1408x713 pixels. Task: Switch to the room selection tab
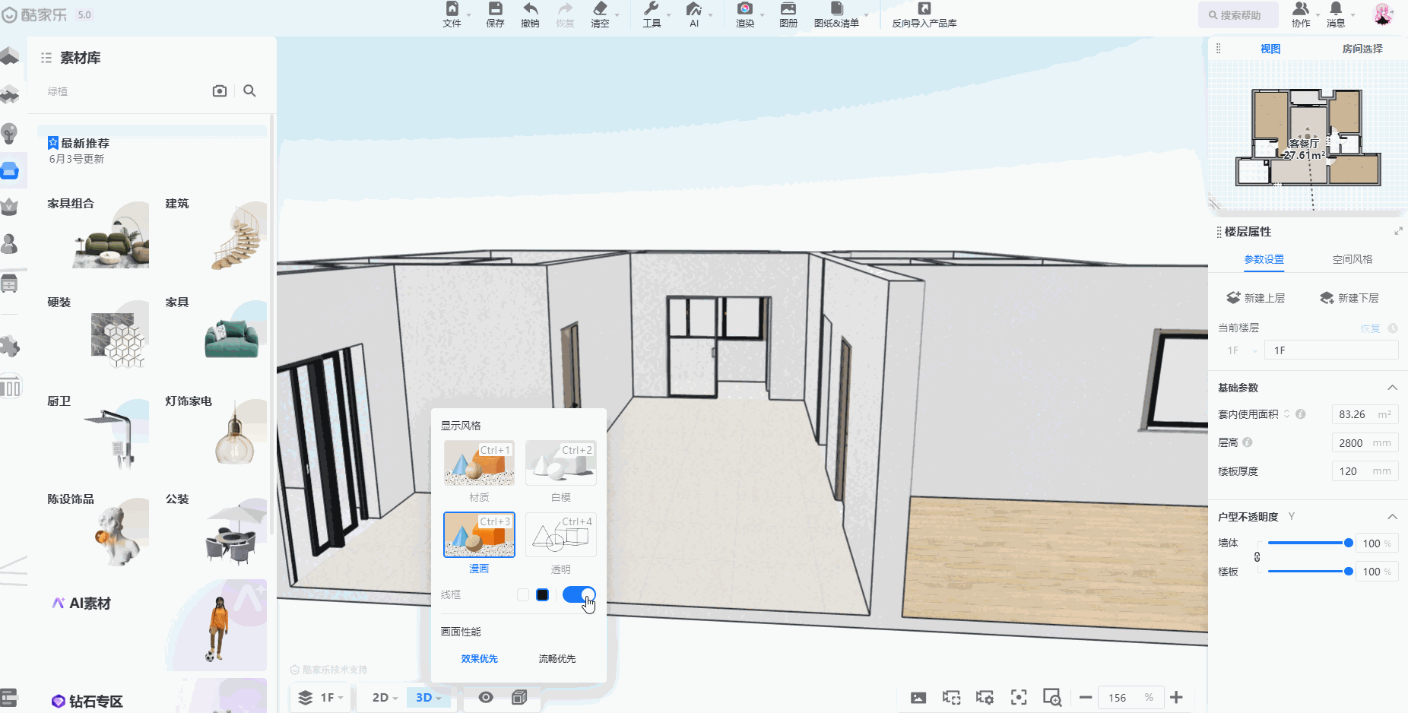1362,49
